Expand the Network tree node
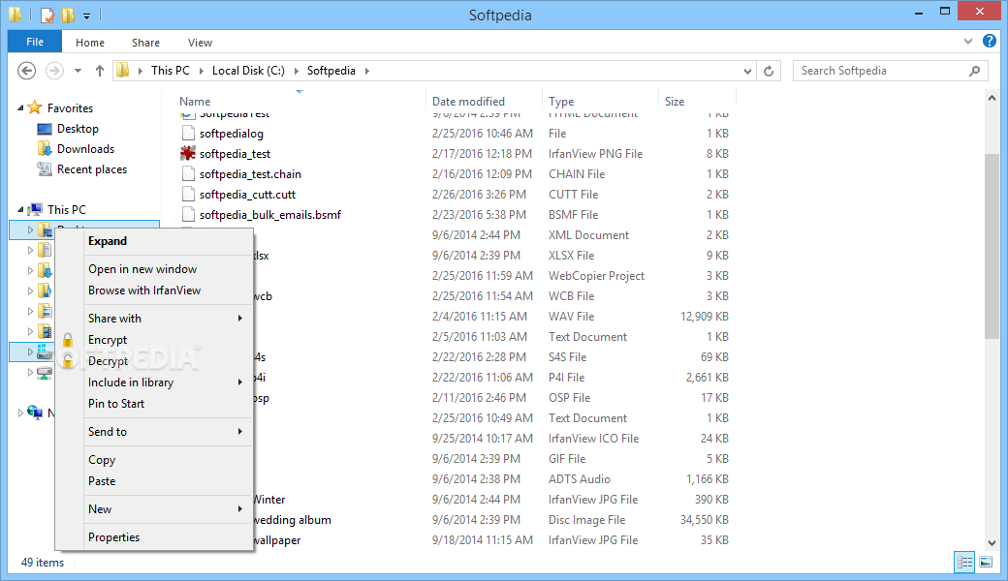This screenshot has height=581, width=1008. point(20,413)
